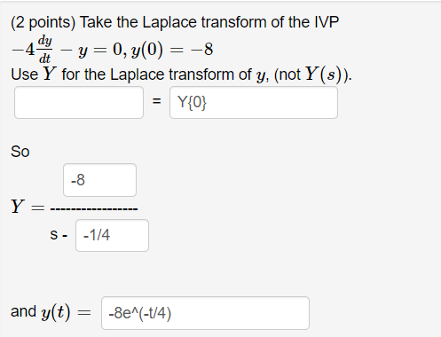441x337 pixels.
Task: Click the "-4" coefficient in the equation
Action: click(x=24, y=50)
